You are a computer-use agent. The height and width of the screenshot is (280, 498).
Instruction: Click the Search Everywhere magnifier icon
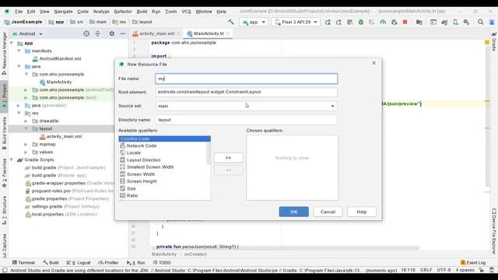click(481, 22)
